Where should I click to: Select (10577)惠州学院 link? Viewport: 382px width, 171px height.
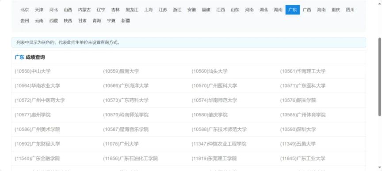click(x=33, y=115)
